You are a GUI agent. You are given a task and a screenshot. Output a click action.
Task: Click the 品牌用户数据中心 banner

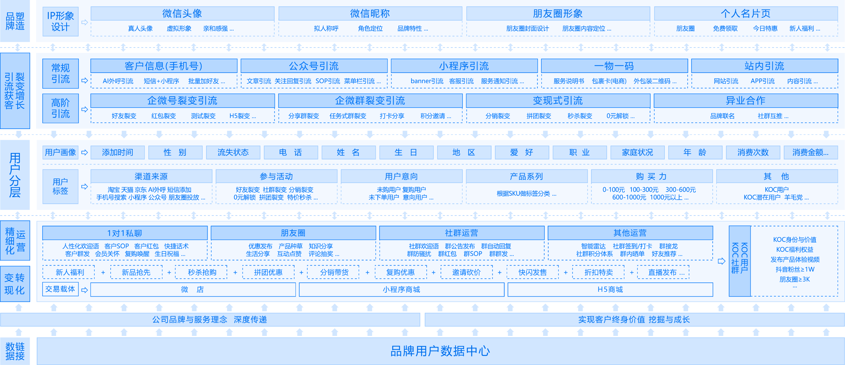440,351
